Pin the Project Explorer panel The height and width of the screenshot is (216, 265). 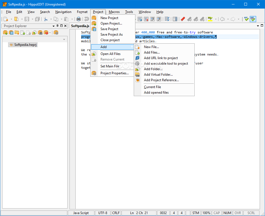point(58,26)
